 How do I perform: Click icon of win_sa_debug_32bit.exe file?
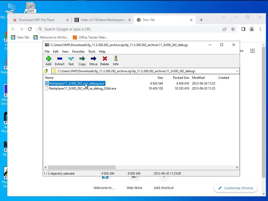(x=47, y=88)
